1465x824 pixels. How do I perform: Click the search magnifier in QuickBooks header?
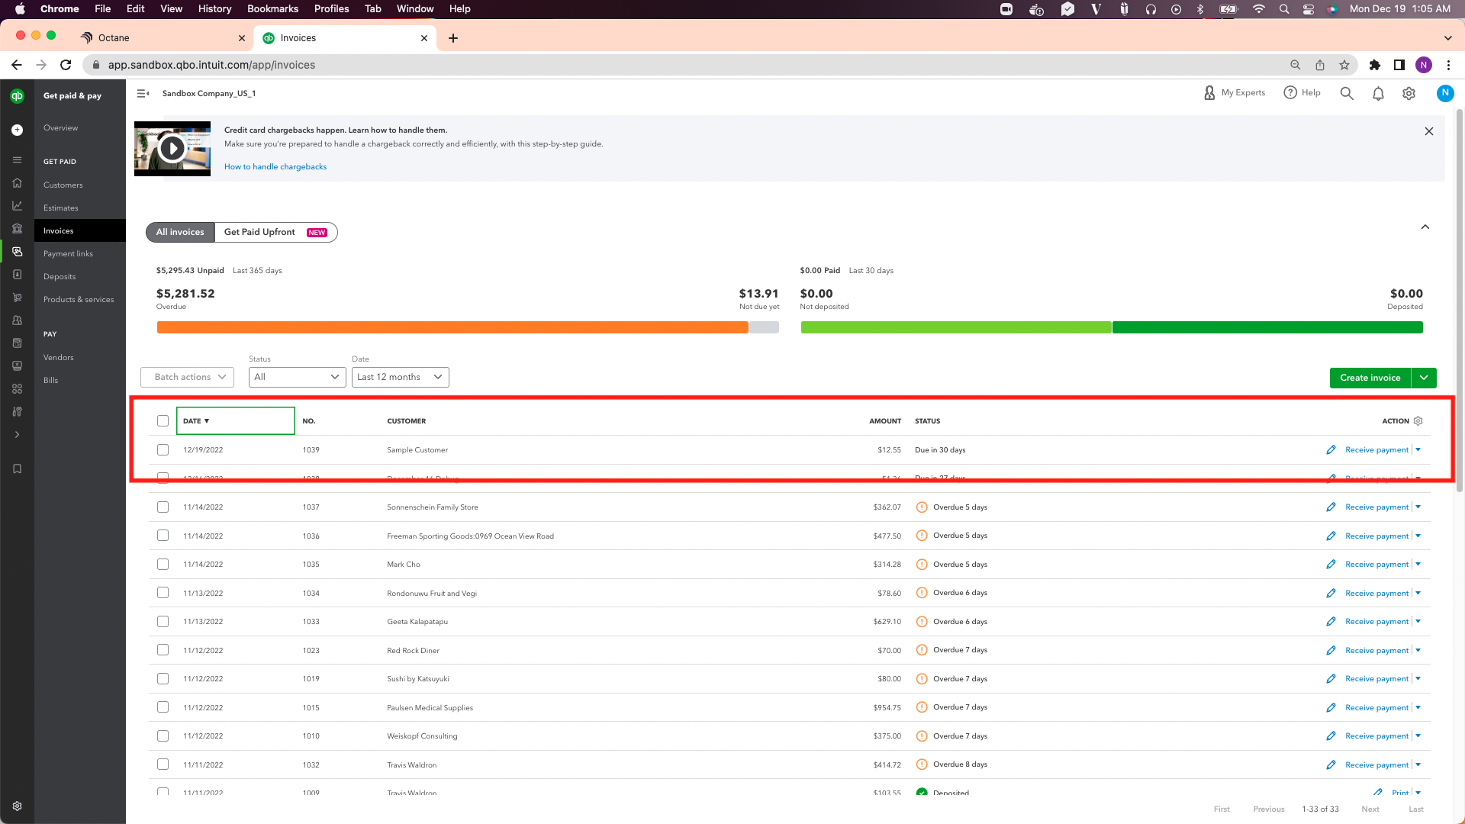tap(1347, 93)
